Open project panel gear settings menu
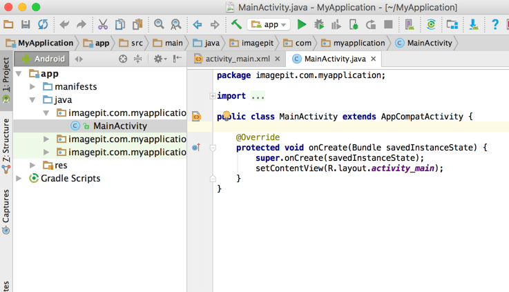The image size is (509, 292). click(160, 59)
